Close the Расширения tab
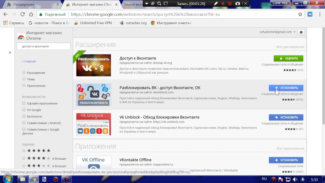This screenshot has width=325, height=183. [58, 5]
